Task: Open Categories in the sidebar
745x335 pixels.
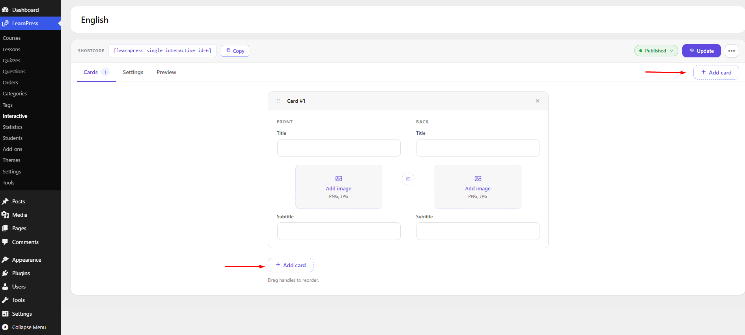Action: [x=15, y=93]
